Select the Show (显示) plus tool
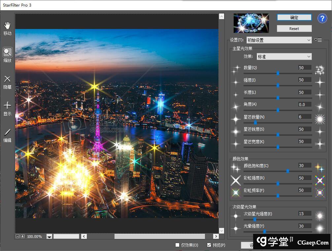Image resolution: width=332 pixels, height=251 pixels. [x=7, y=105]
